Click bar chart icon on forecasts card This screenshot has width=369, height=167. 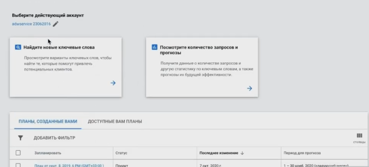(x=154, y=47)
